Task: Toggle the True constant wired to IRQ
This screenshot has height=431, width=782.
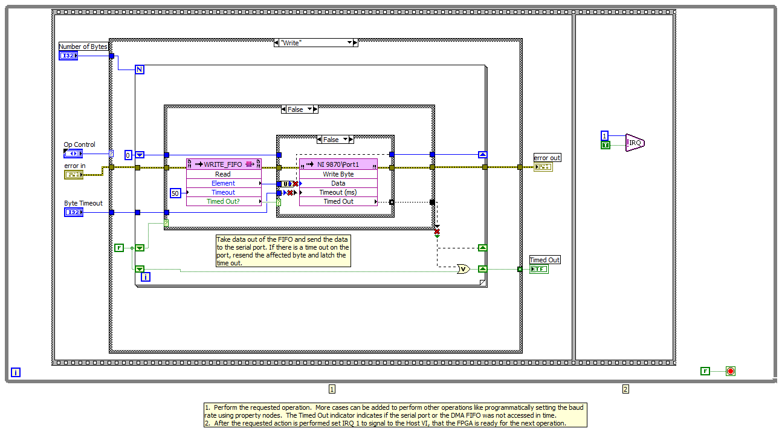Action: pyautogui.click(x=606, y=145)
